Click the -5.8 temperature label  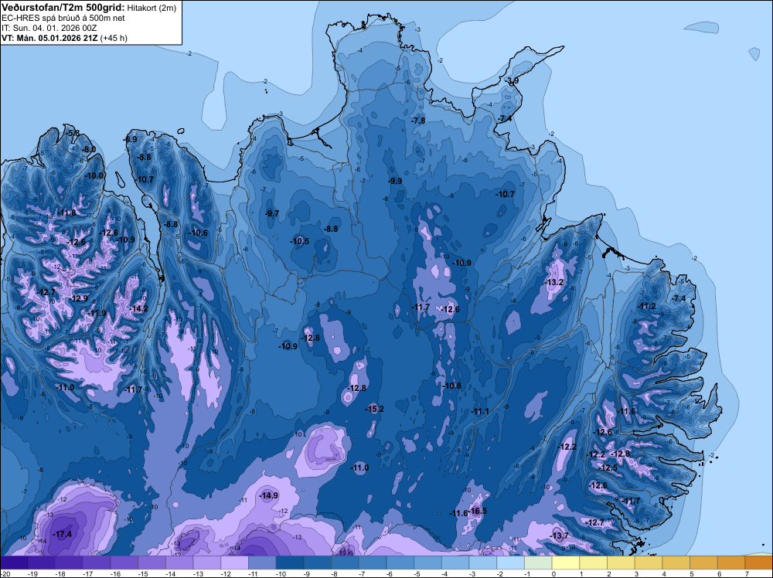coord(73,133)
